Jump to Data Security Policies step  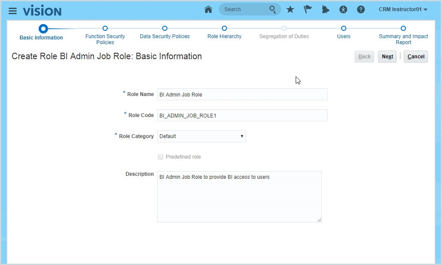[165, 29]
